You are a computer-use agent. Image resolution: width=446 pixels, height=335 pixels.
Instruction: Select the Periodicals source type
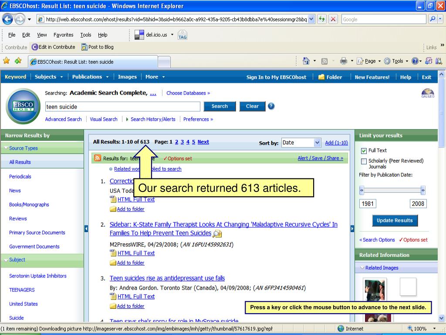point(20,177)
